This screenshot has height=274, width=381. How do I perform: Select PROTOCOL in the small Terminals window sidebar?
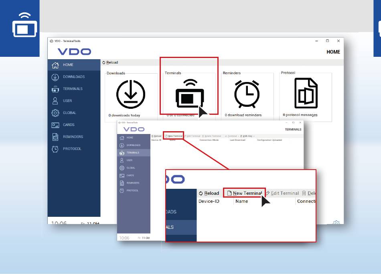[134, 190]
